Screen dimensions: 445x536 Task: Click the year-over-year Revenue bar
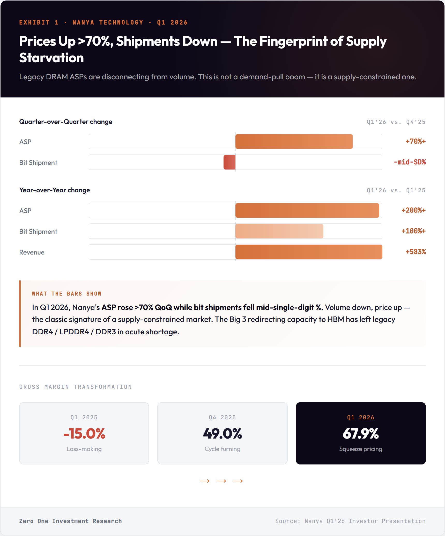[309, 252]
